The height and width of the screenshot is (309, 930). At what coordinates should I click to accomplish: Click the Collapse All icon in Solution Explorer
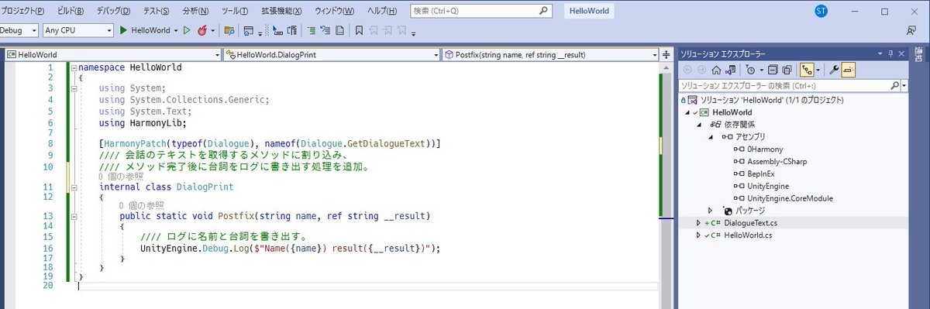[x=773, y=70]
